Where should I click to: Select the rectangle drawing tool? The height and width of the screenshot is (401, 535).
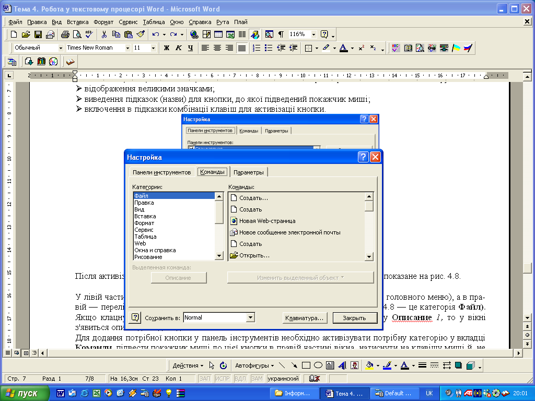pyautogui.click(x=306, y=365)
